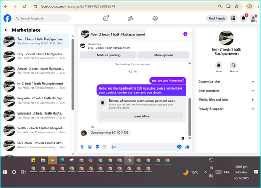
Task: Expand Chat members section
Action: (x=226, y=91)
